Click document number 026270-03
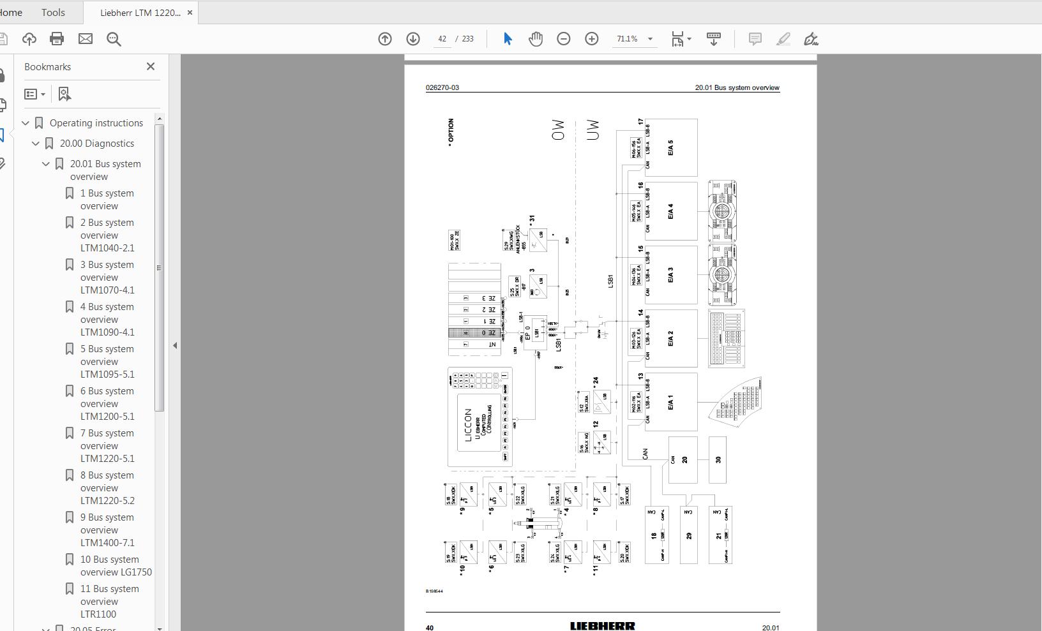Image resolution: width=1042 pixels, height=631 pixels. [x=442, y=87]
